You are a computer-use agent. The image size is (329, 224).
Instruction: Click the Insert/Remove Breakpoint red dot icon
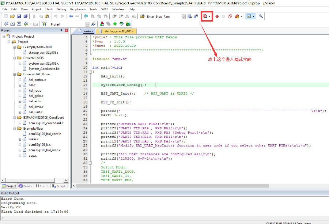[x=217, y=16]
